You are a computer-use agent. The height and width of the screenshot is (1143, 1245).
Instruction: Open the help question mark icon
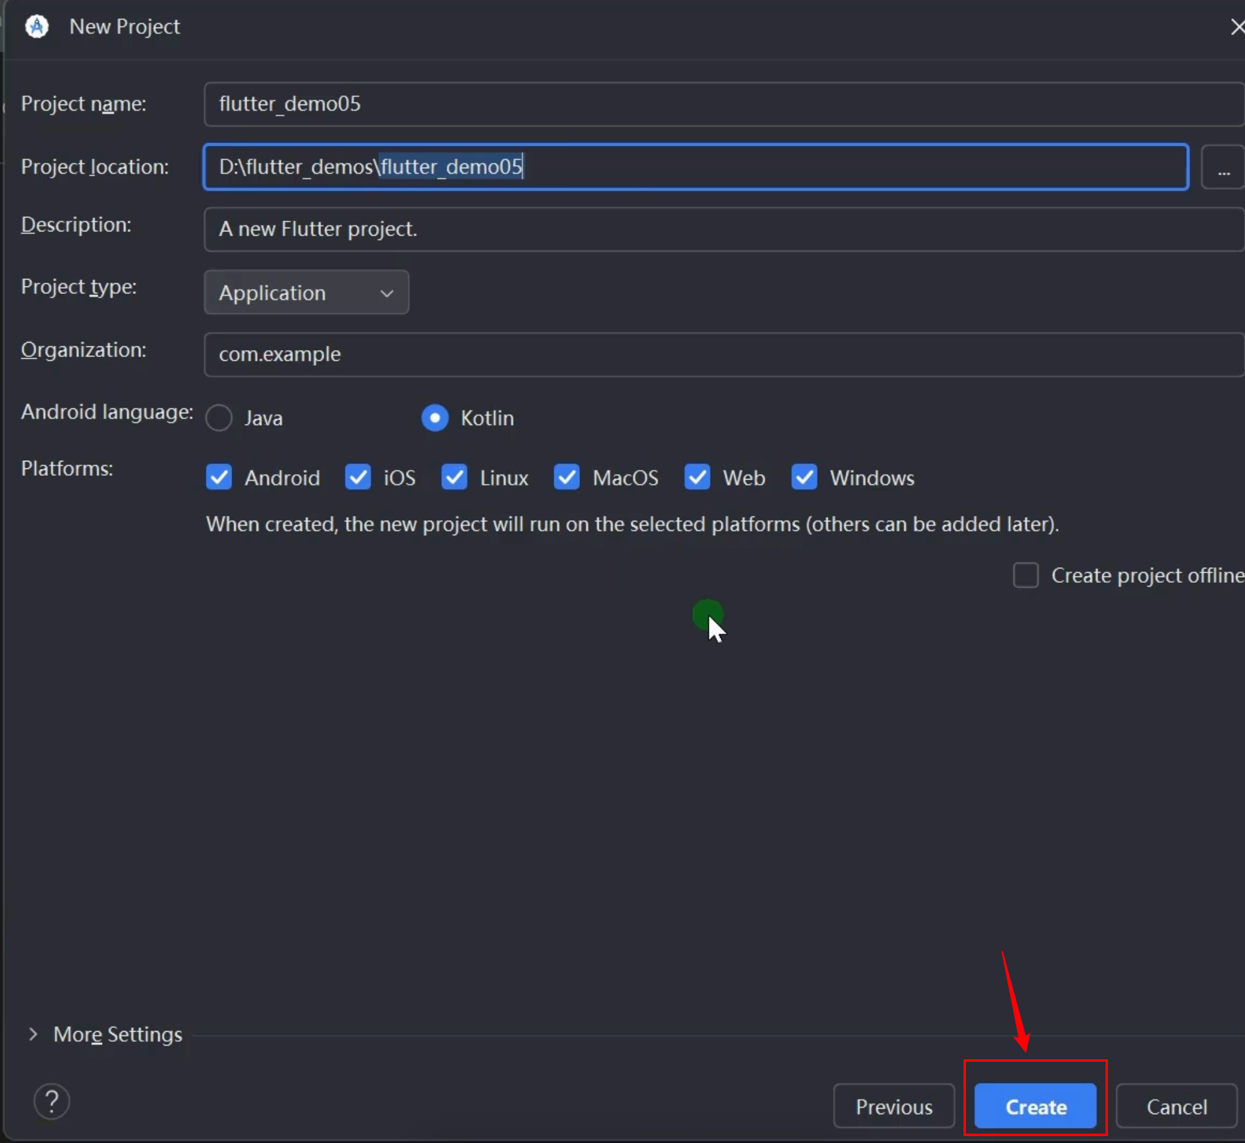tap(52, 1101)
